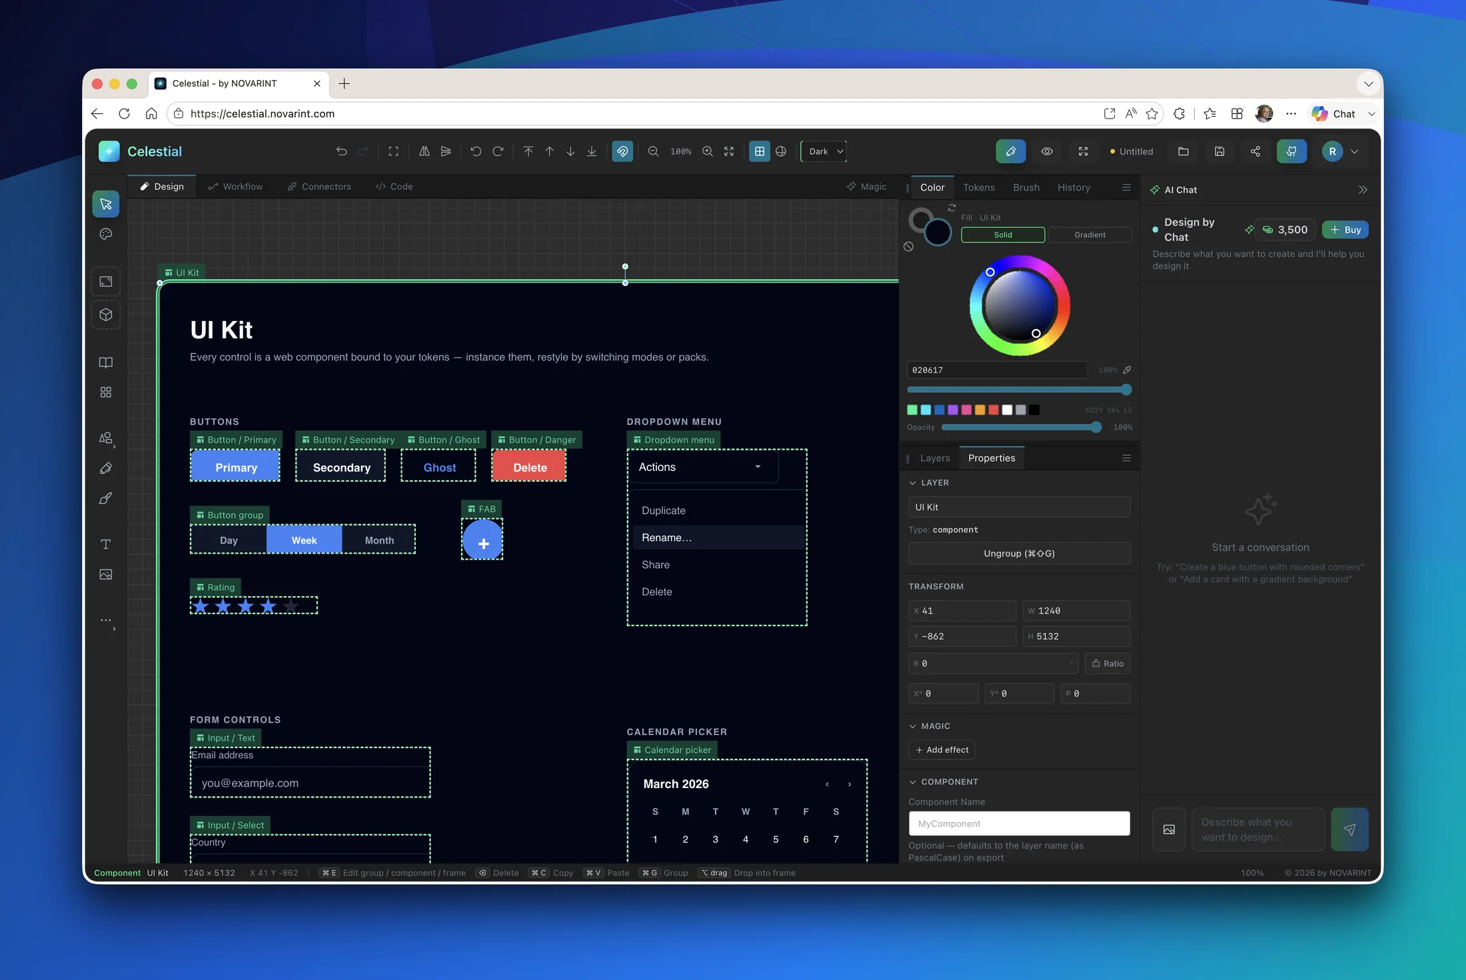
Task: Send the layer to back
Action: coord(592,151)
